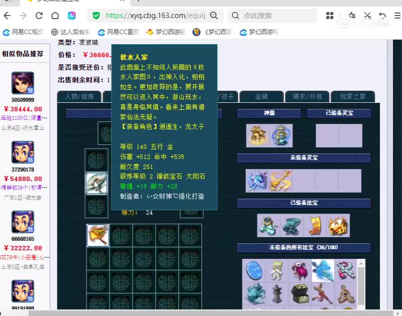Open the partially hidden 孩子 tab
Image resolution: width=402 pixels, height=316 pixels.
[x=228, y=96]
